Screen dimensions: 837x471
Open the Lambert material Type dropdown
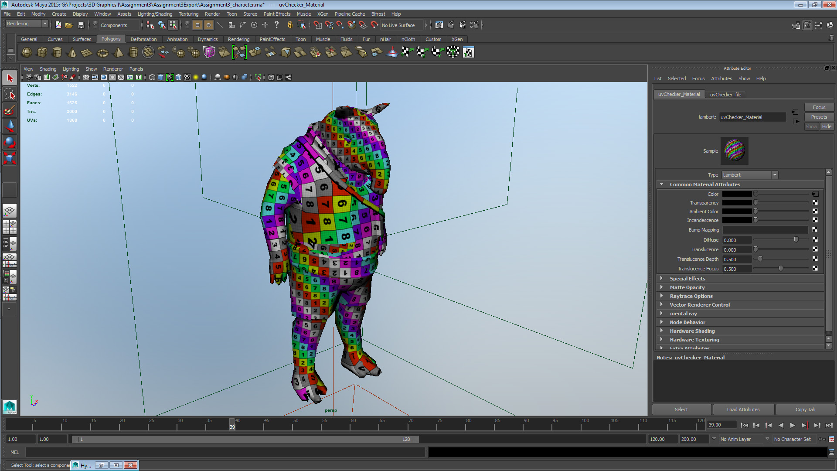(x=775, y=174)
